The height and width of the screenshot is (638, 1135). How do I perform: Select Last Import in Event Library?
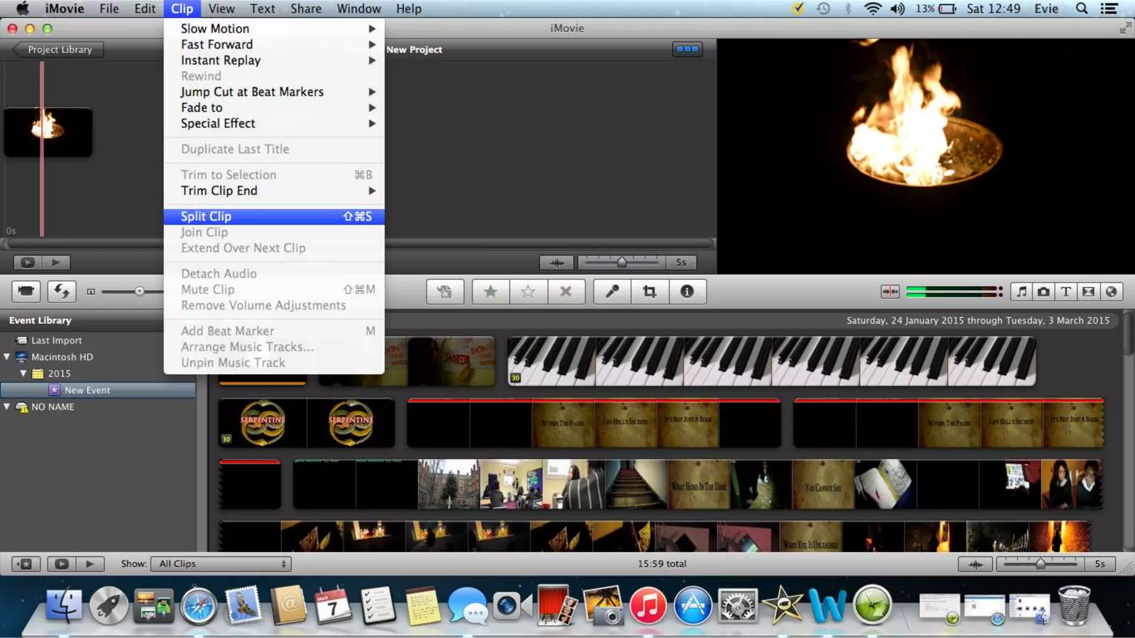click(57, 340)
